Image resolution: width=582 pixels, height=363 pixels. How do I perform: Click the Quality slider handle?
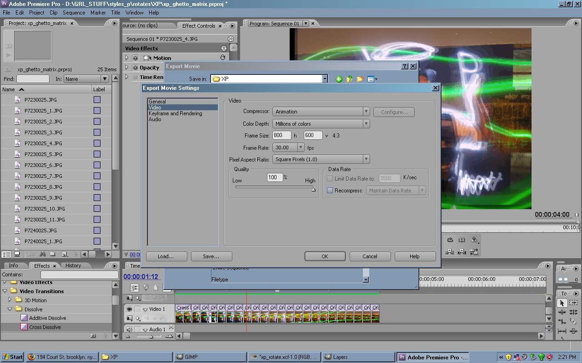[x=313, y=189]
